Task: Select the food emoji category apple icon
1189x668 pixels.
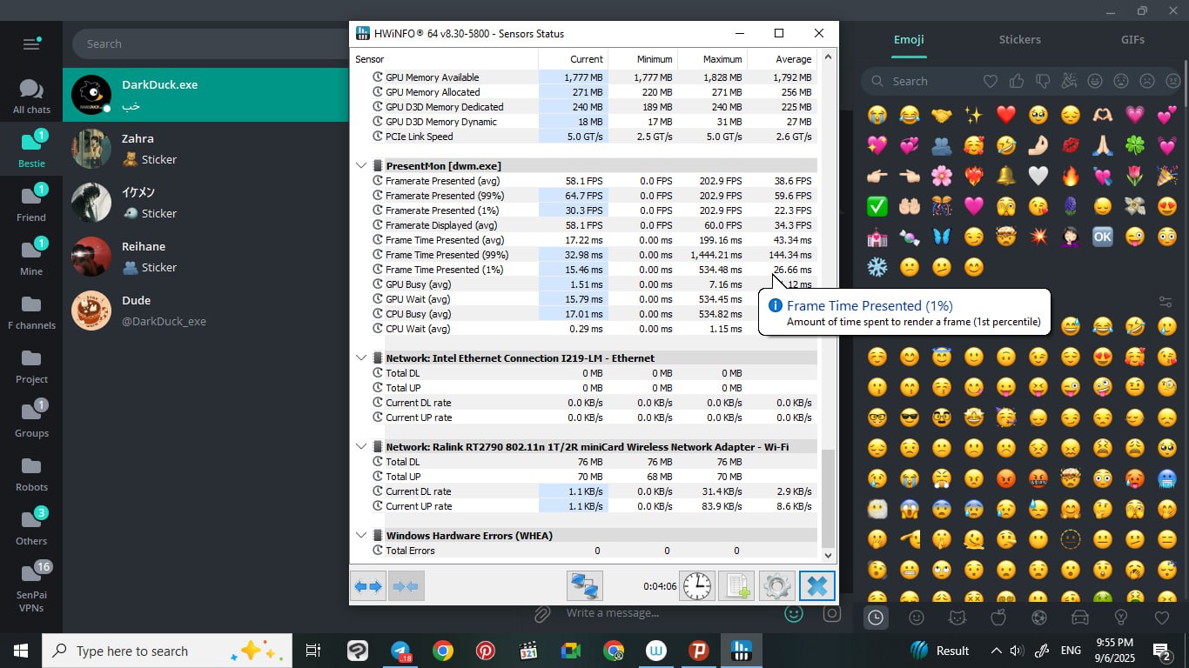Action: [998, 618]
